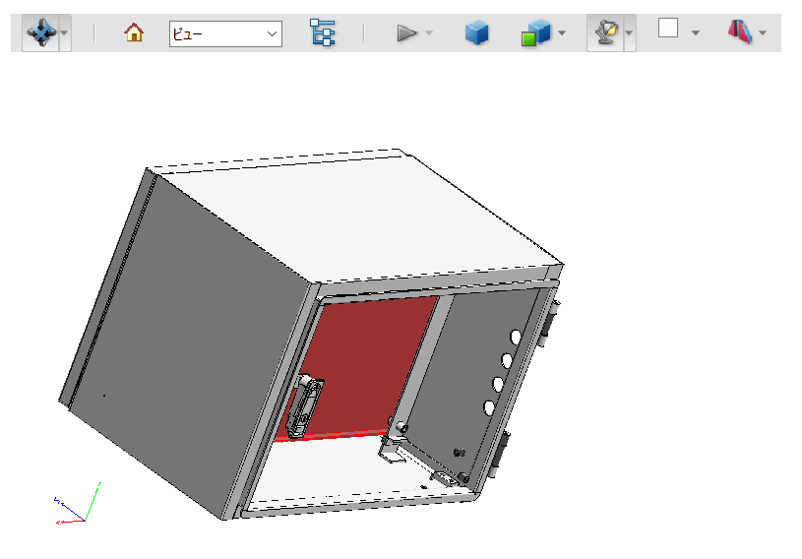Screen dimensions: 802x559
Task: Open the lighting options dropdown arrow
Action: click(630, 33)
